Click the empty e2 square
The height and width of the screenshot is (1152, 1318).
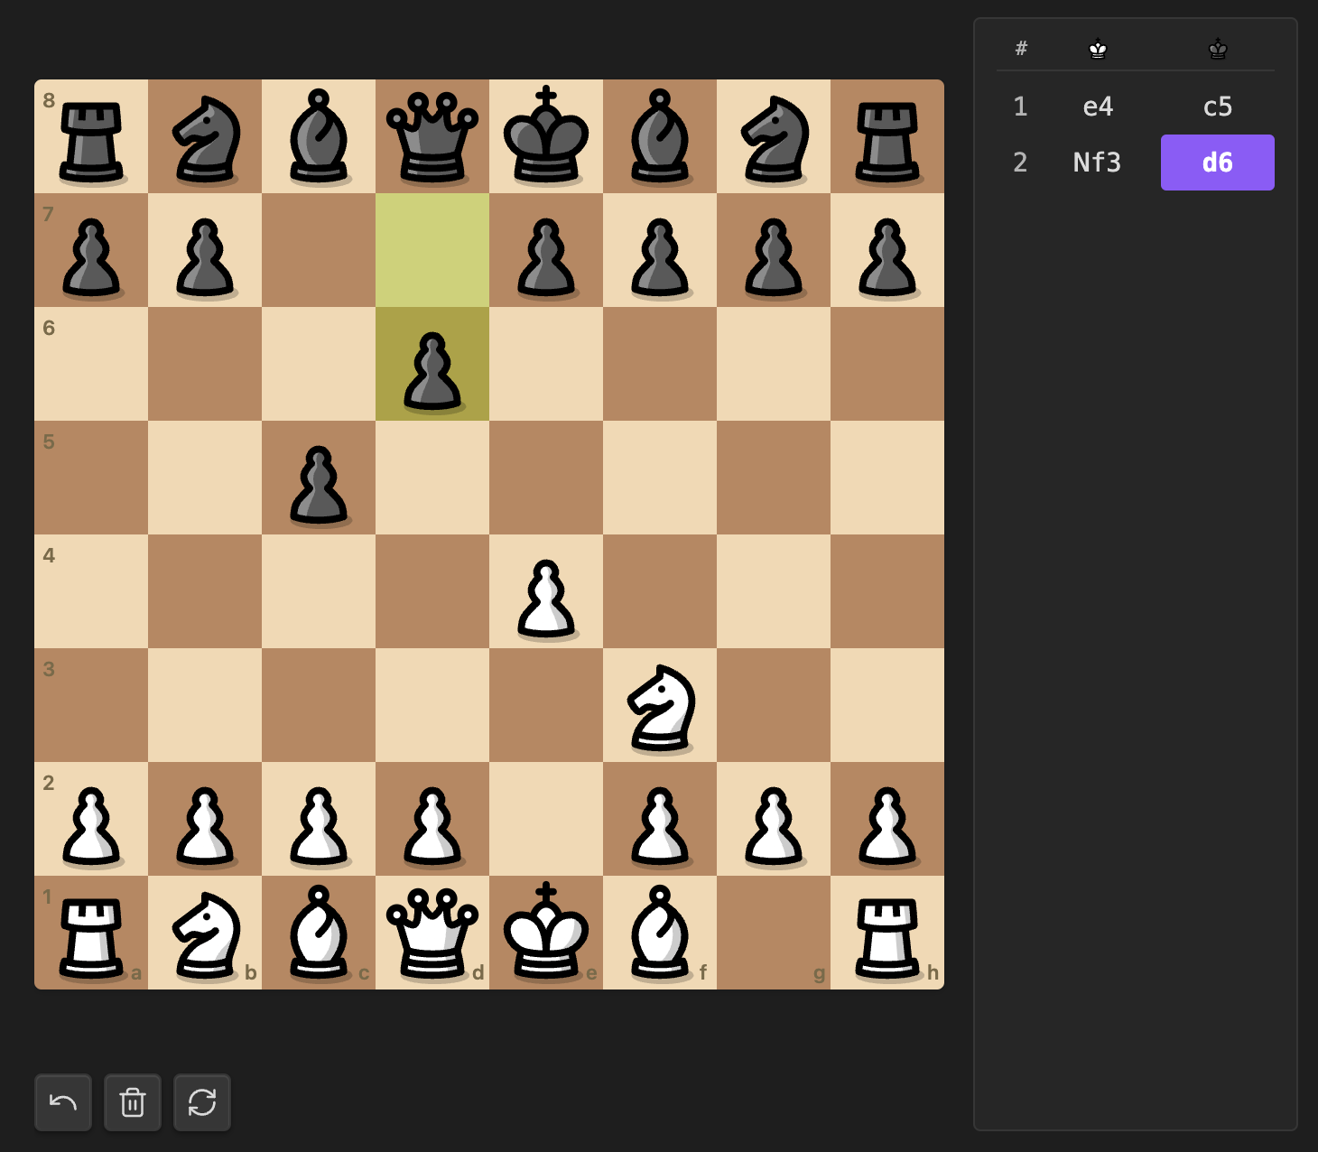coord(546,819)
